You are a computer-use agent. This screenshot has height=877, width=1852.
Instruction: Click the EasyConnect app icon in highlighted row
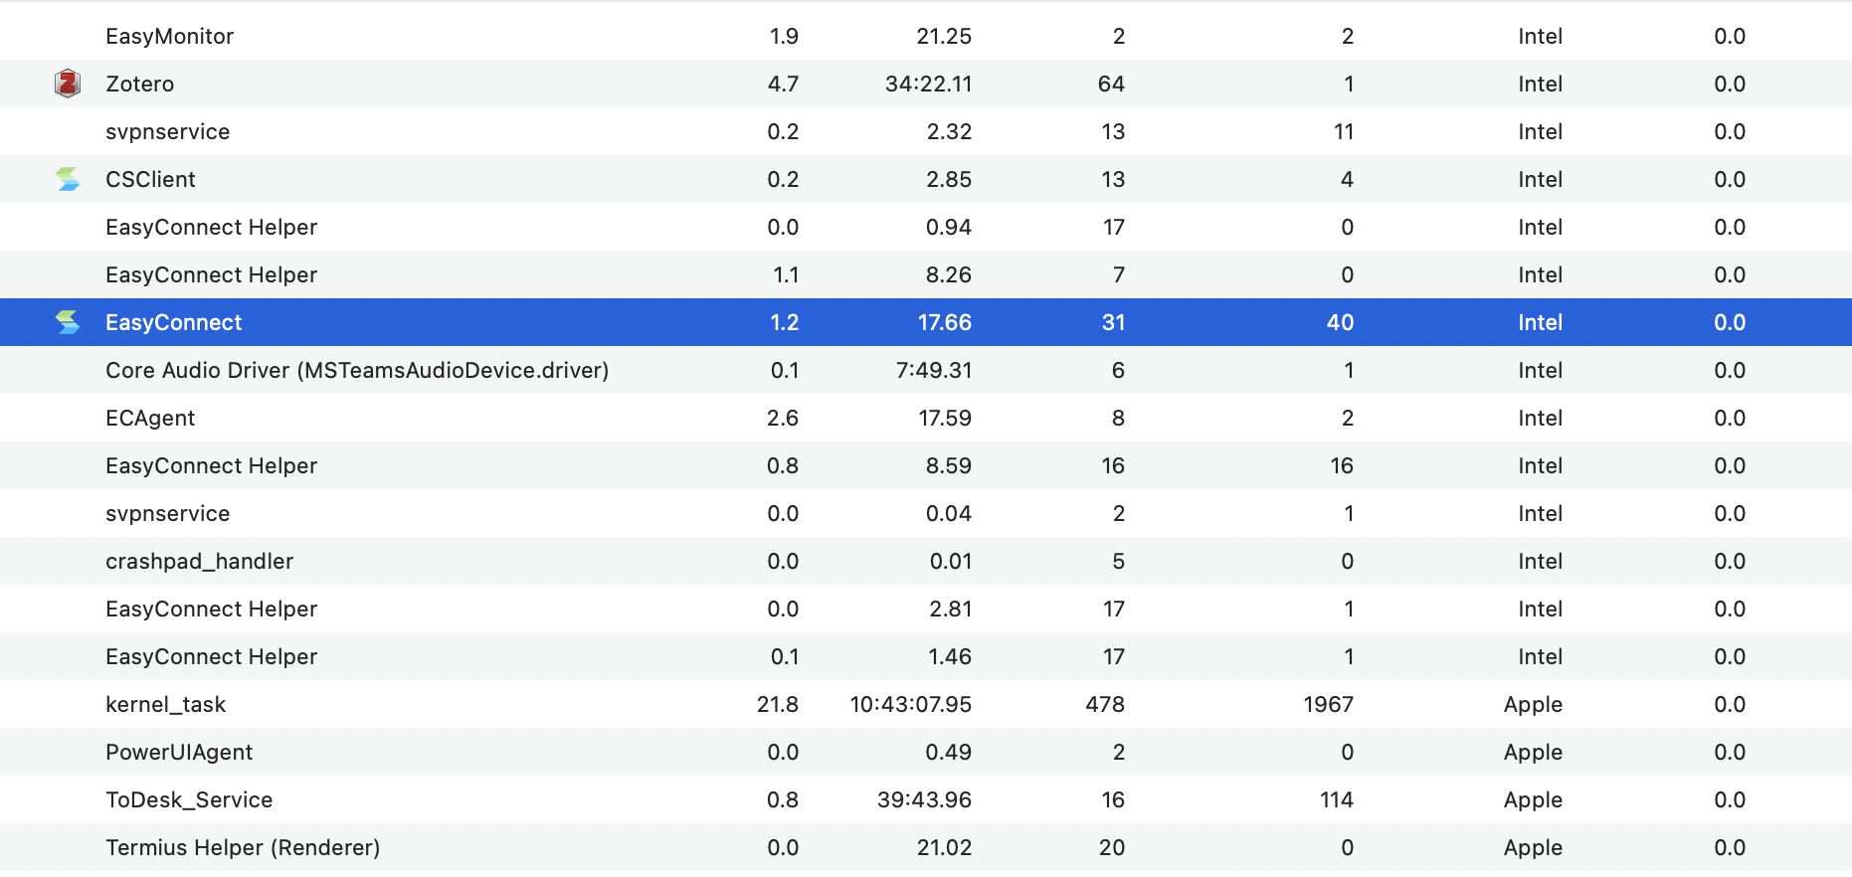[68, 322]
